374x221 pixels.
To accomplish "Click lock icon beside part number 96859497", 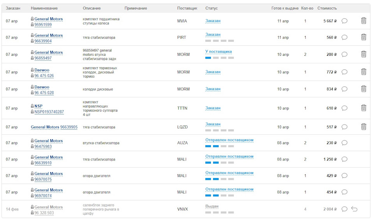I will [x=32, y=58].
